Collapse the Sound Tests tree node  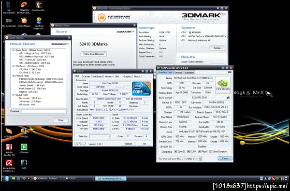14,95
